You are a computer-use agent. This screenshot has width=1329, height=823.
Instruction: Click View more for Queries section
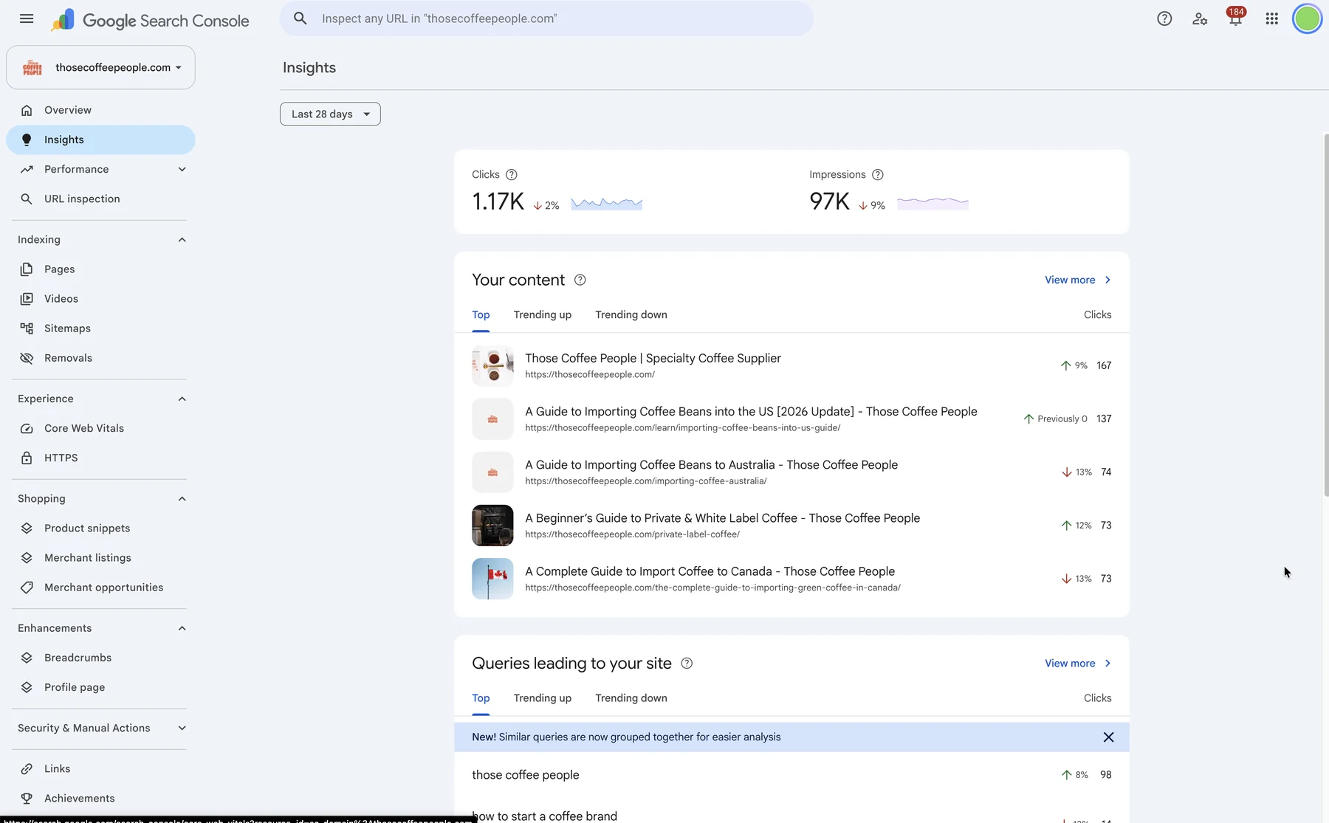coord(1078,664)
